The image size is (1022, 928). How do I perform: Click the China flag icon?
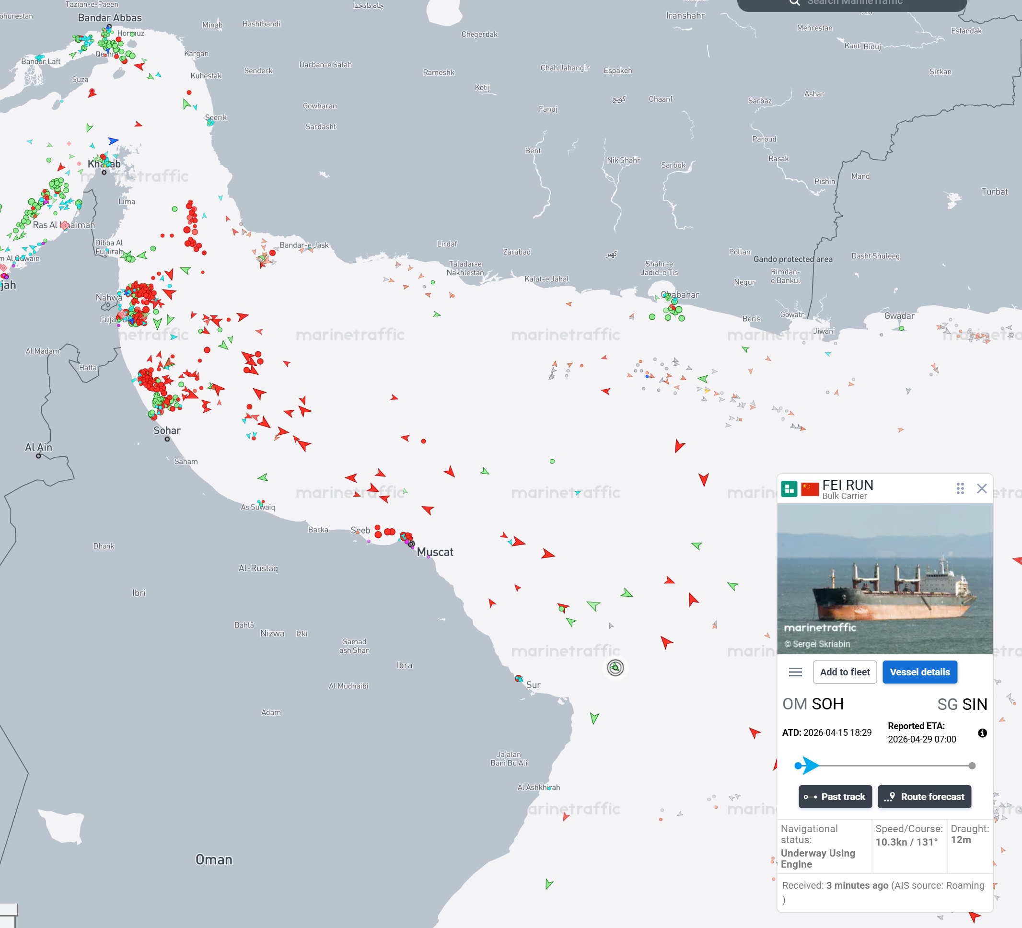(810, 489)
